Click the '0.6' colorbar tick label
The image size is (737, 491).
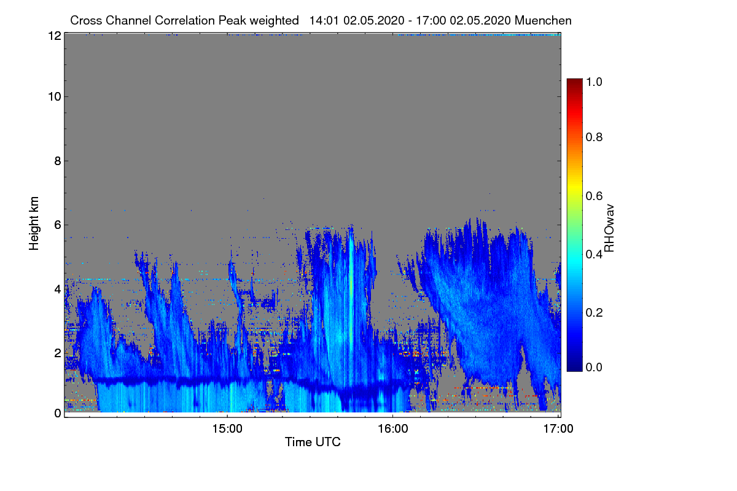pyautogui.click(x=595, y=195)
